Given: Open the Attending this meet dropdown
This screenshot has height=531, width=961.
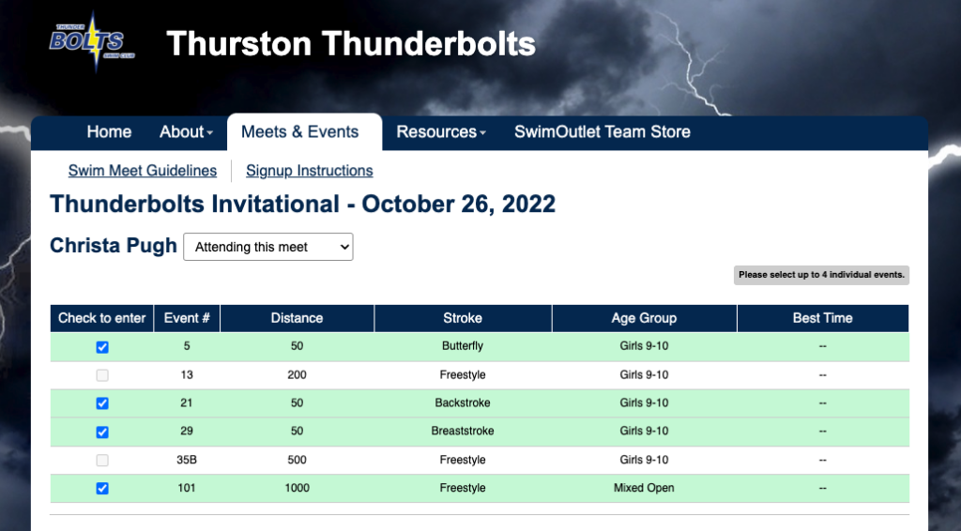Looking at the screenshot, I should [268, 247].
